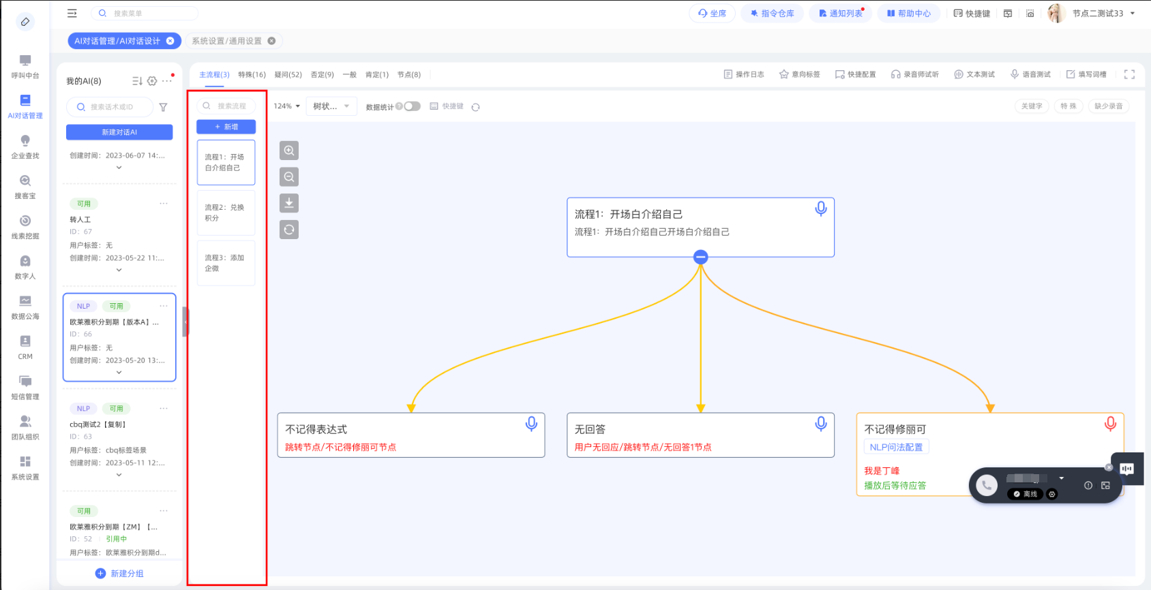Click the zoom in magnifier icon on canvas
The image size is (1151, 590).
(x=289, y=151)
